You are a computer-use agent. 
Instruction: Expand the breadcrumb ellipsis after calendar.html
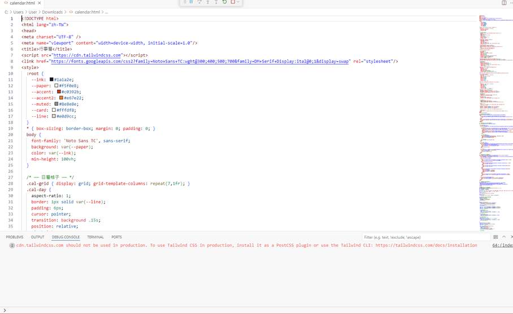pos(106,12)
